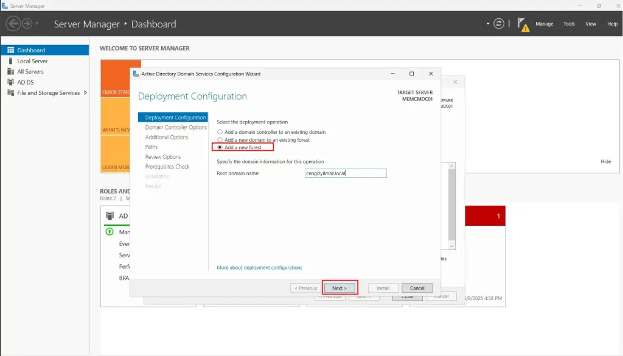Select Add a new domain to existing forest

coord(220,140)
